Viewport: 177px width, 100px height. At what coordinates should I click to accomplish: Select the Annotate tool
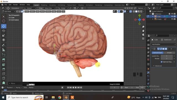tap(4, 45)
